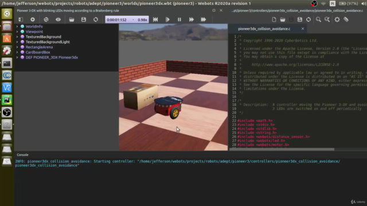Select TexturedBackground in scene tree
The height and width of the screenshot is (206, 367).
click(44, 37)
